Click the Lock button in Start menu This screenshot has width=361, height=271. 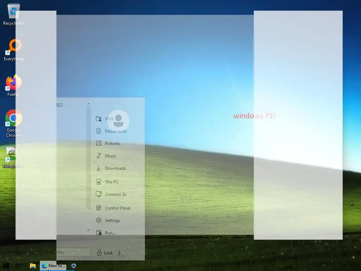[x=105, y=253]
